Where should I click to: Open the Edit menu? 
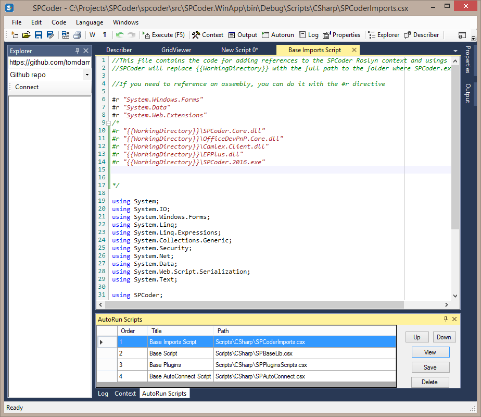[36, 22]
